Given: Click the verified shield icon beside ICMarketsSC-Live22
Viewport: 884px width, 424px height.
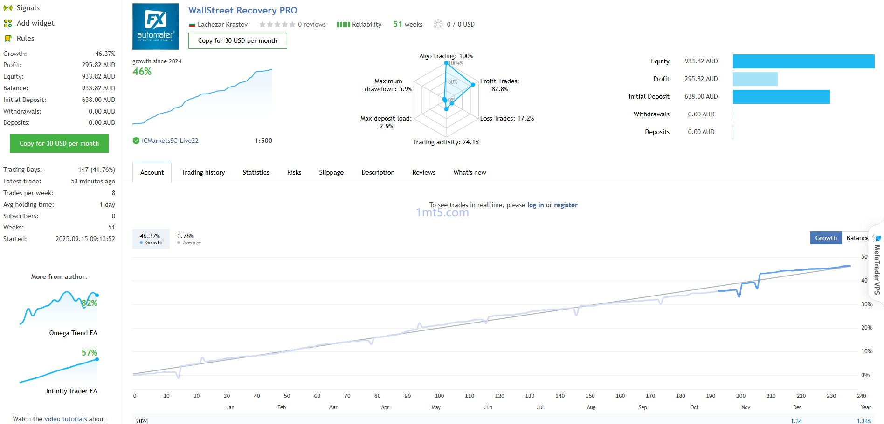Looking at the screenshot, I should click(x=136, y=141).
